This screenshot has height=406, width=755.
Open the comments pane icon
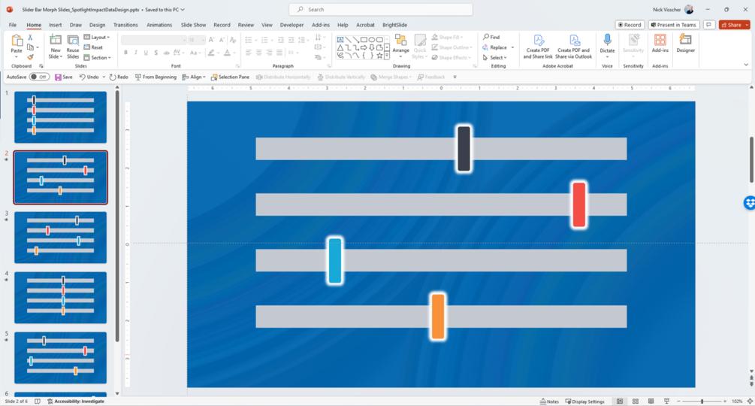click(x=708, y=25)
